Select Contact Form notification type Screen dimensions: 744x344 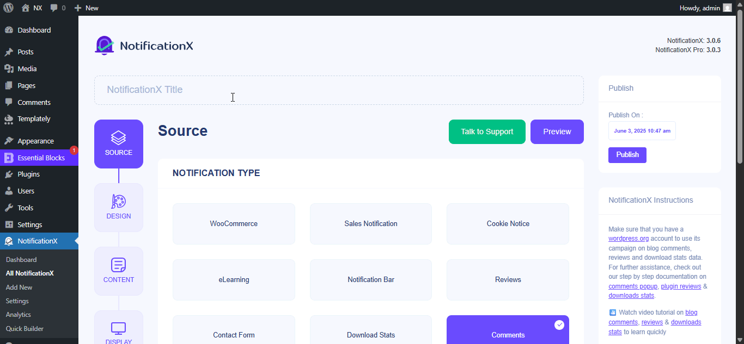coord(234,330)
